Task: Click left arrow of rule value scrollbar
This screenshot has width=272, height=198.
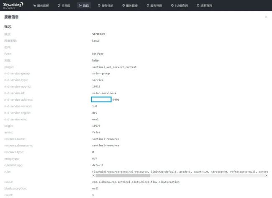Action: [94, 176]
